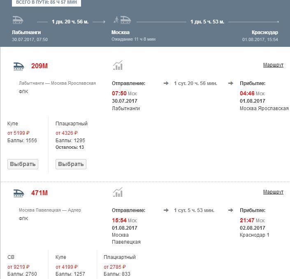Click arrow before 1 сут. 5 ч. 53 мин.
Screen dimensions: 290x279
[x=166, y=210]
